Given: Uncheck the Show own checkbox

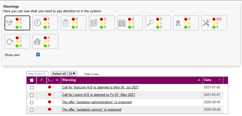Looking at the screenshot, I should tap(38, 55).
